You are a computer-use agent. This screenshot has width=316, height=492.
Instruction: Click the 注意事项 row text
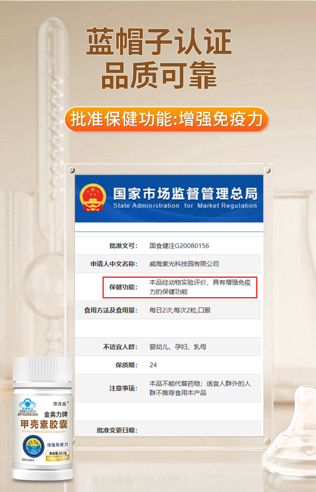point(200,388)
